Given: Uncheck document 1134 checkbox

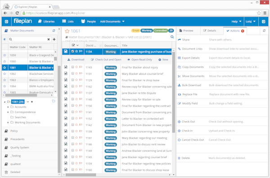Looking at the screenshot, I should [x=72, y=51].
